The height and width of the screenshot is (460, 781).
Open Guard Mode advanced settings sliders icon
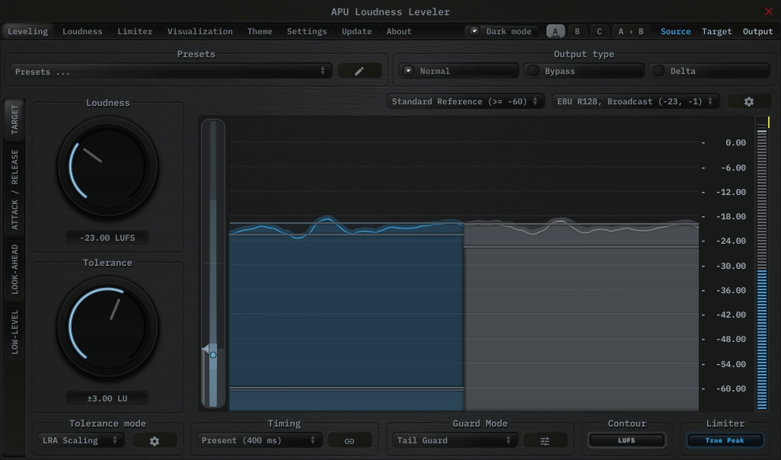(x=546, y=439)
